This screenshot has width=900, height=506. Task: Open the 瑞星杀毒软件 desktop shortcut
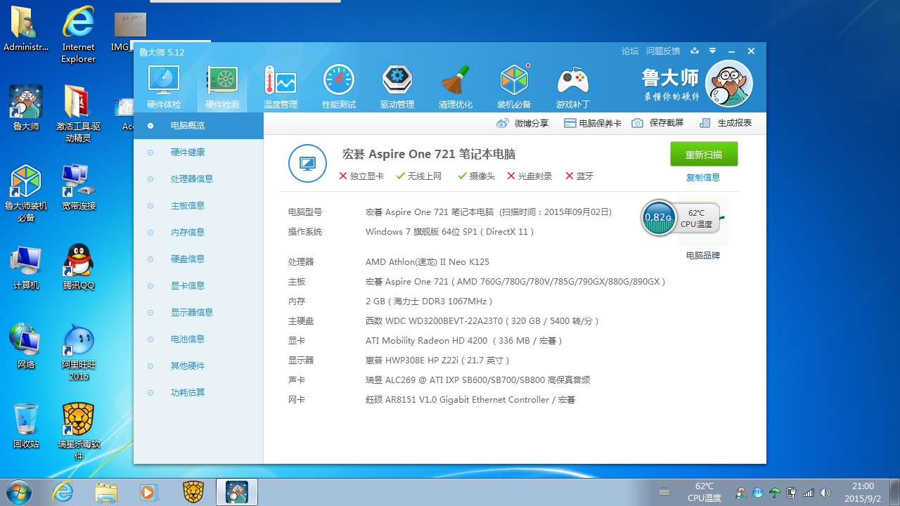tap(79, 432)
